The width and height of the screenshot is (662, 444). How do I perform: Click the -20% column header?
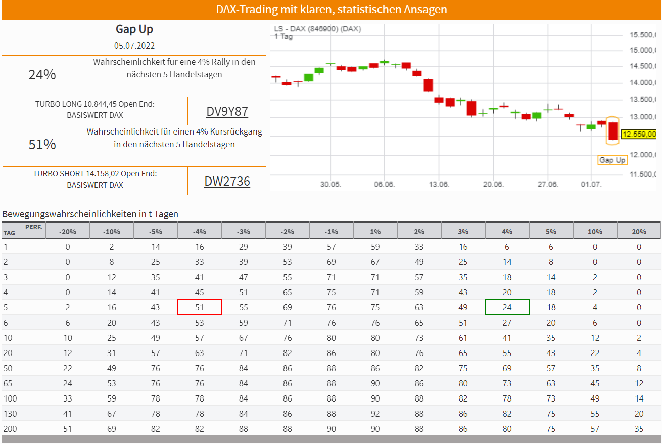[68, 232]
